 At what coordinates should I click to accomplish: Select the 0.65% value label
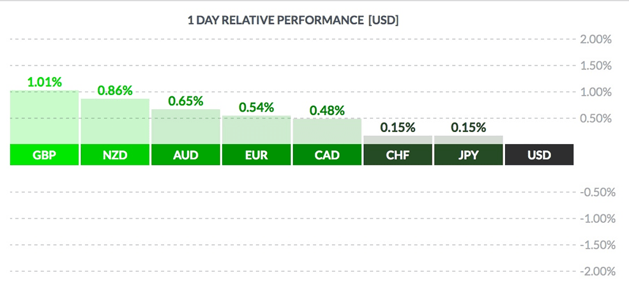[x=186, y=101]
